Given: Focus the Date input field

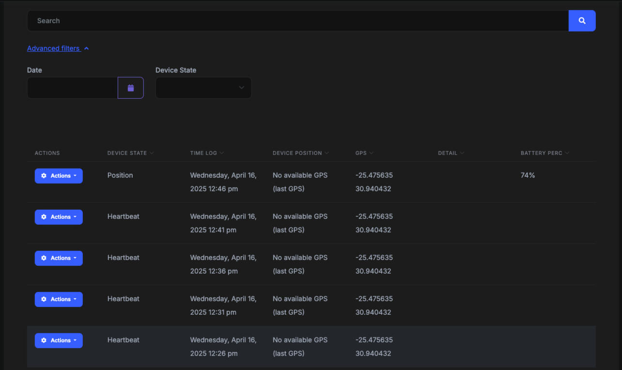Looking at the screenshot, I should (73, 88).
